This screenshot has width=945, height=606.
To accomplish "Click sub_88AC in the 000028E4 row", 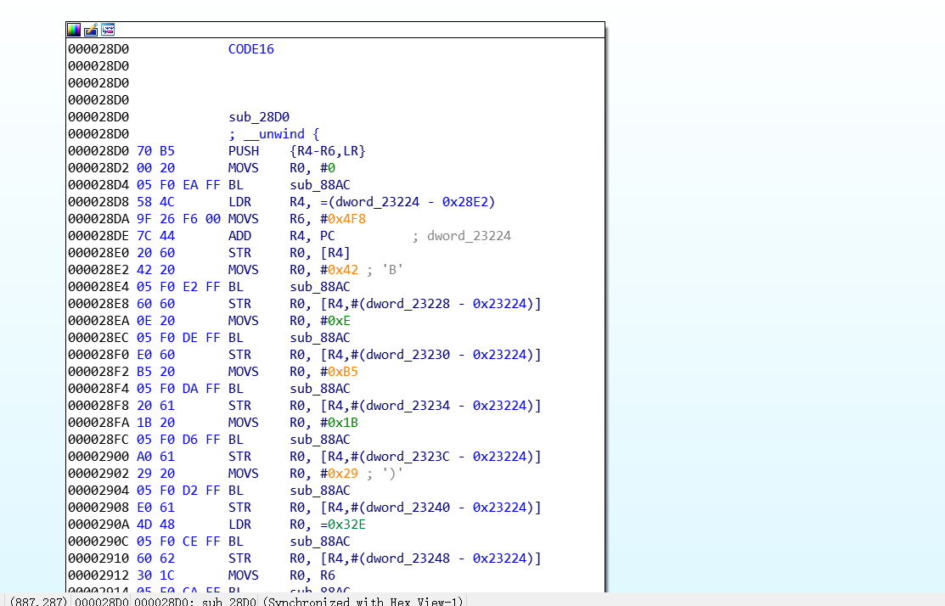I will [320, 287].
